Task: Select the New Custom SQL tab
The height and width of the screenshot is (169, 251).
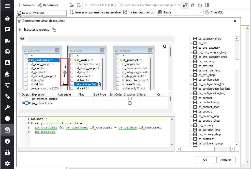Action: (33, 13)
